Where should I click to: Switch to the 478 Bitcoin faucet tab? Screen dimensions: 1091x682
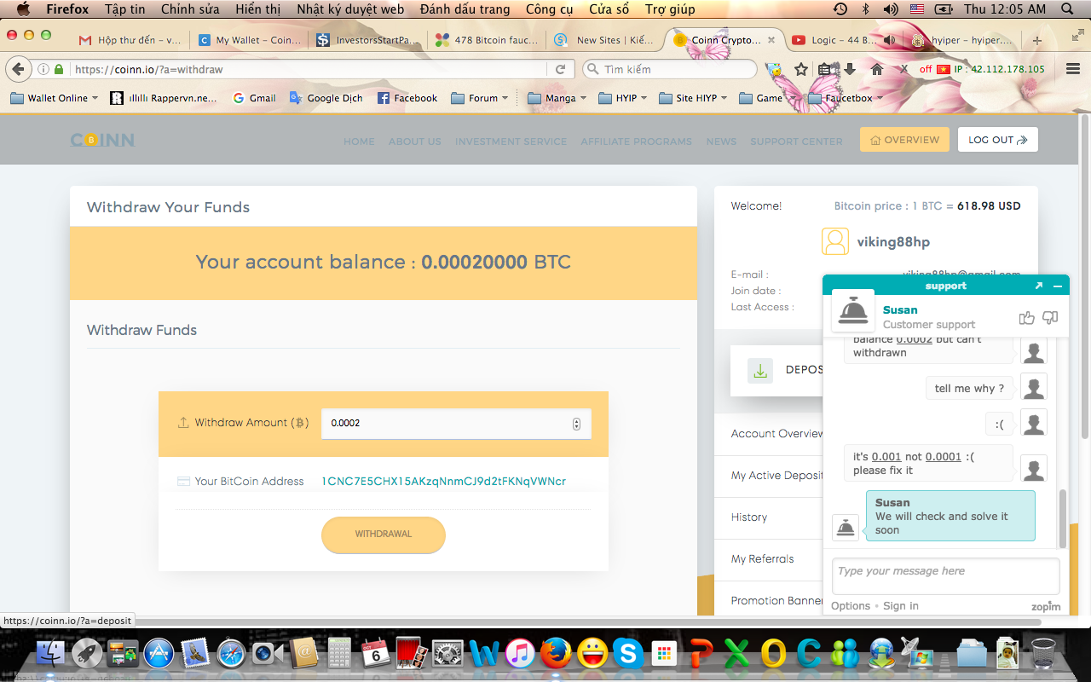[x=487, y=40]
